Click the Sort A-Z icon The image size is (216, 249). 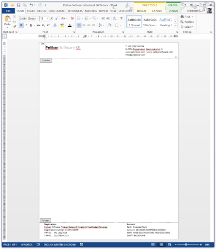click(x=115, y=18)
